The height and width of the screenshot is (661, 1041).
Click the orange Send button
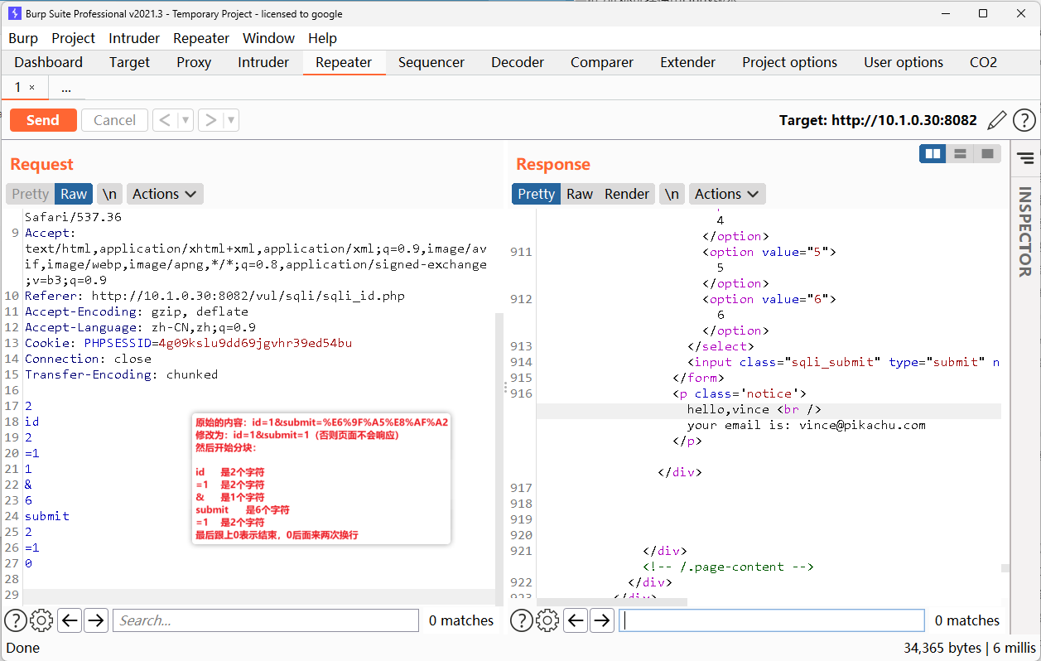coord(43,120)
